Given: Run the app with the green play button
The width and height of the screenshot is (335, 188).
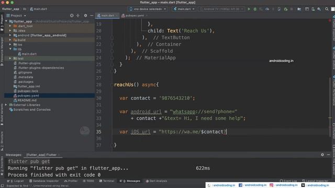Looking at the screenshot, I should [249, 9].
